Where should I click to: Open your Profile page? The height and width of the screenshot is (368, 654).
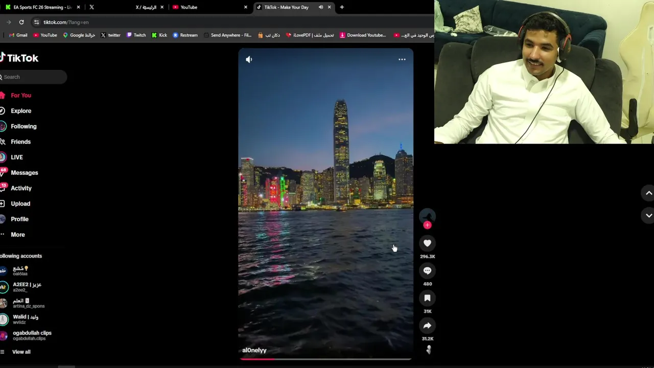point(19,219)
